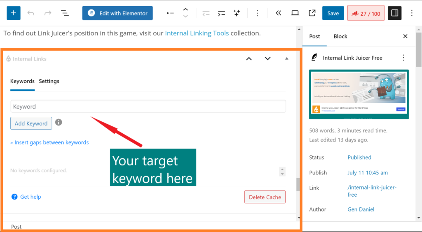Click the AI sparkle stars icon
The width and height of the screenshot is (422, 232).
237,13
